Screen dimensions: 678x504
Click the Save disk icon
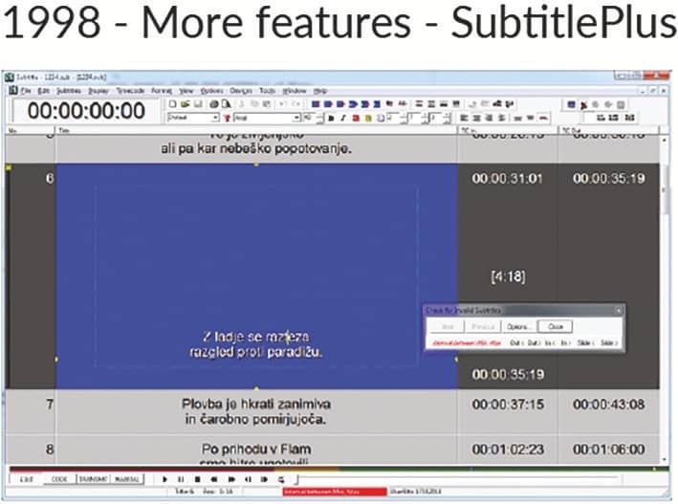198,104
